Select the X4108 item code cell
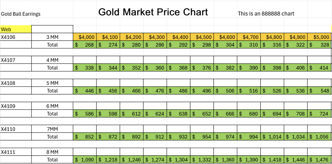The width and height of the screenshot is (332, 164). [16, 83]
